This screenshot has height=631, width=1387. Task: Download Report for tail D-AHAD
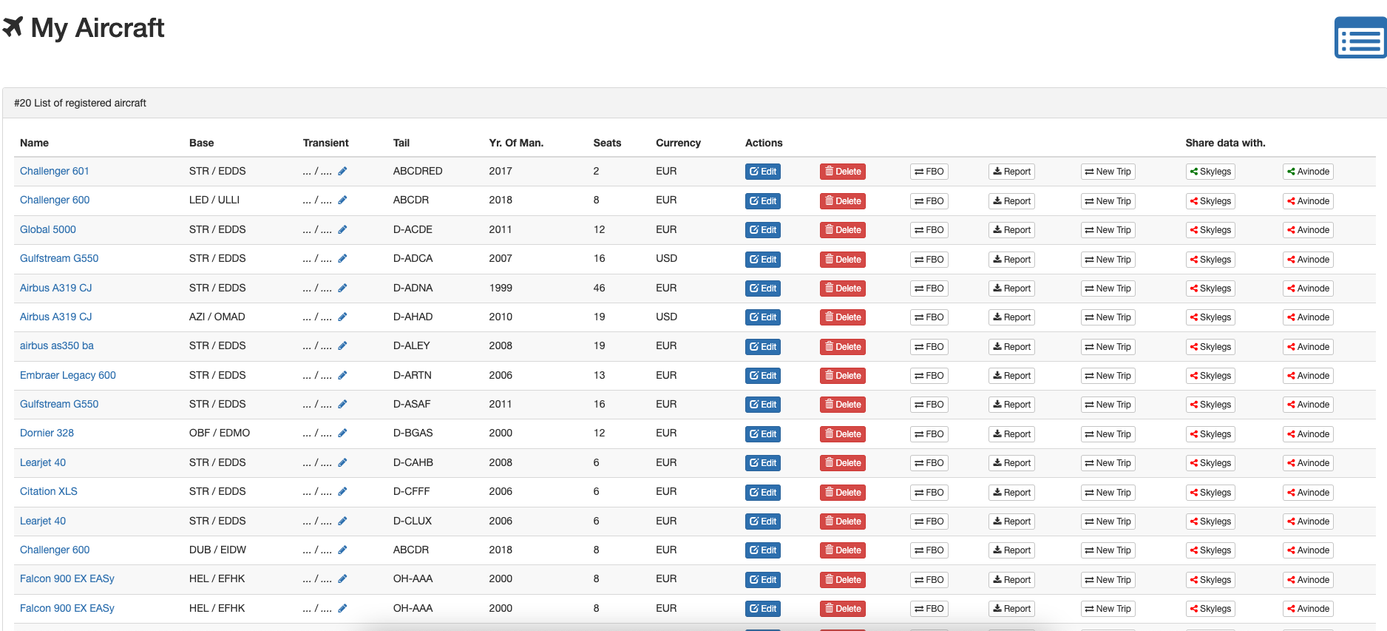(1011, 317)
